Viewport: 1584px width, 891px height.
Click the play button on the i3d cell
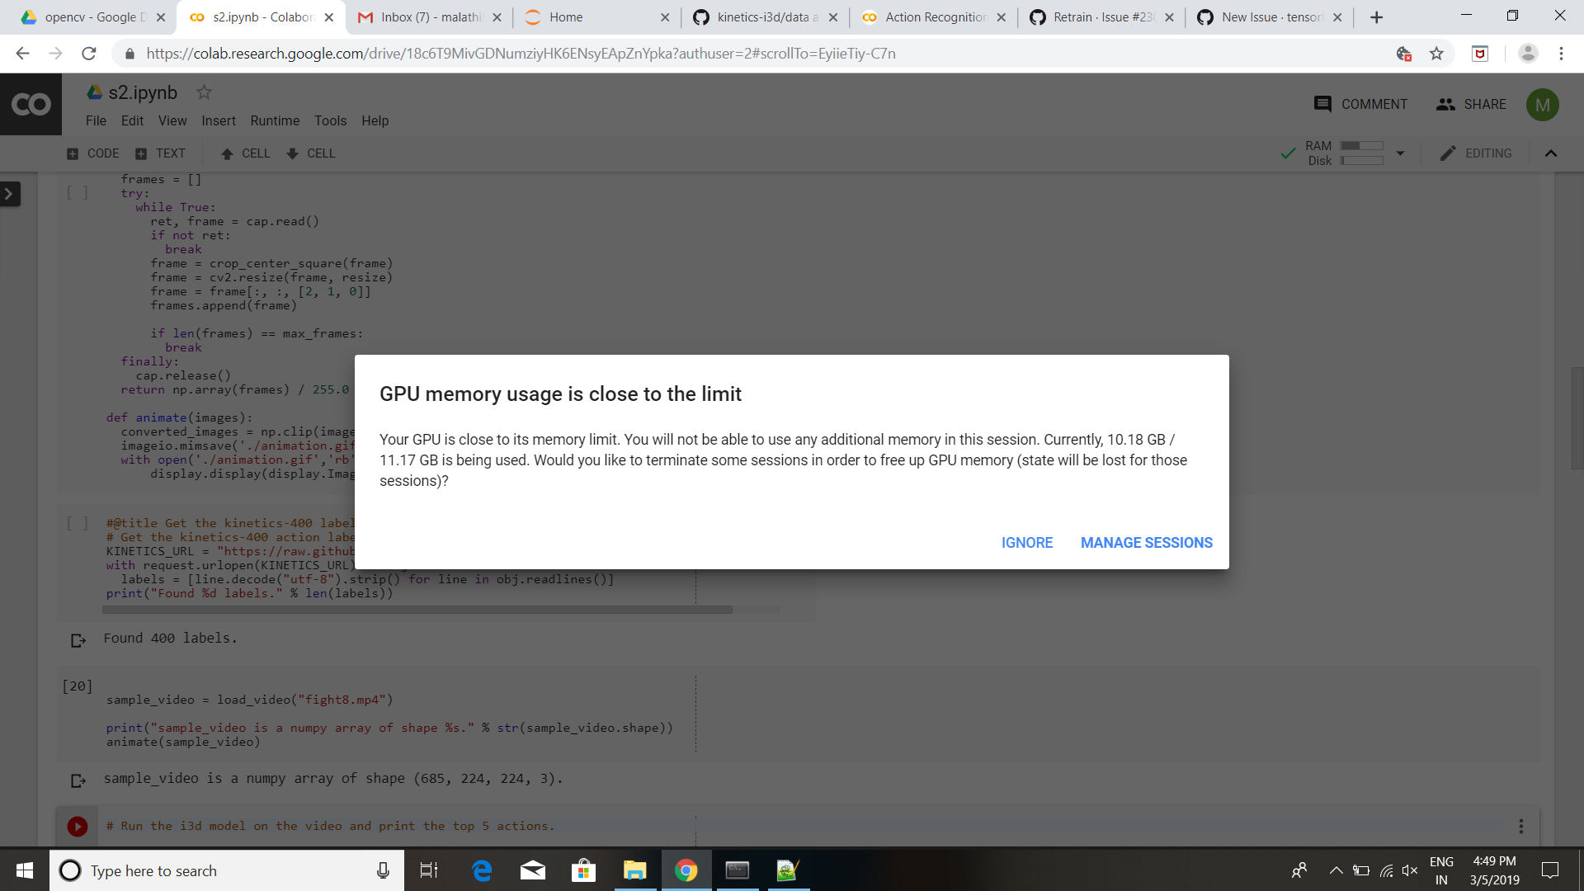tap(78, 826)
